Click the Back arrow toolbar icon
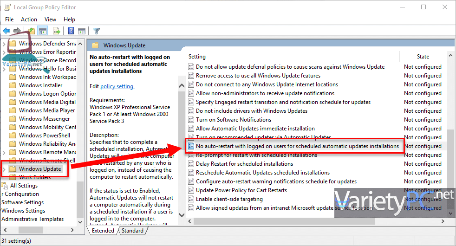 point(7,31)
